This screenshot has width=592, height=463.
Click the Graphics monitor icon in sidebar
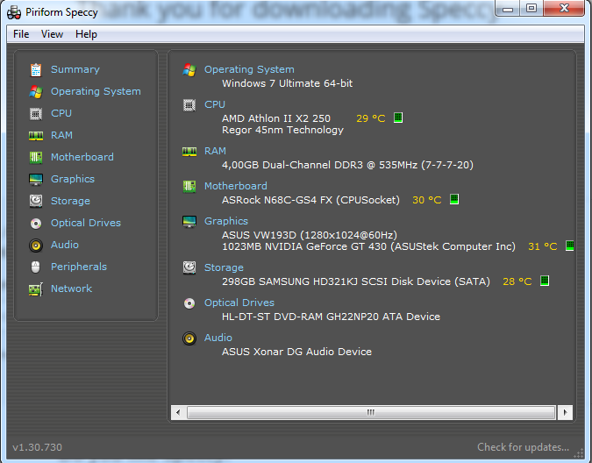coord(36,179)
